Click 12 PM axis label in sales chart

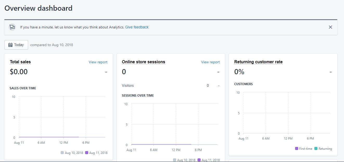pyautogui.click(x=63, y=143)
